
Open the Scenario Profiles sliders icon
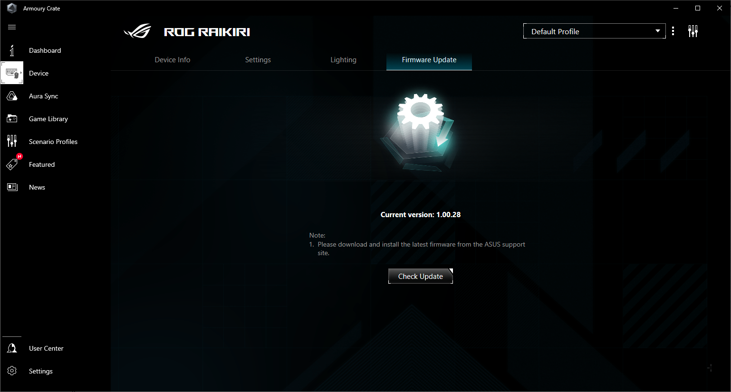coord(12,141)
